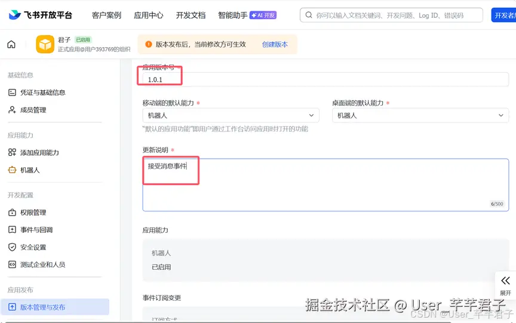516x323 pixels.
Task: Click the Feishu Open Platform logo
Action: (40, 15)
